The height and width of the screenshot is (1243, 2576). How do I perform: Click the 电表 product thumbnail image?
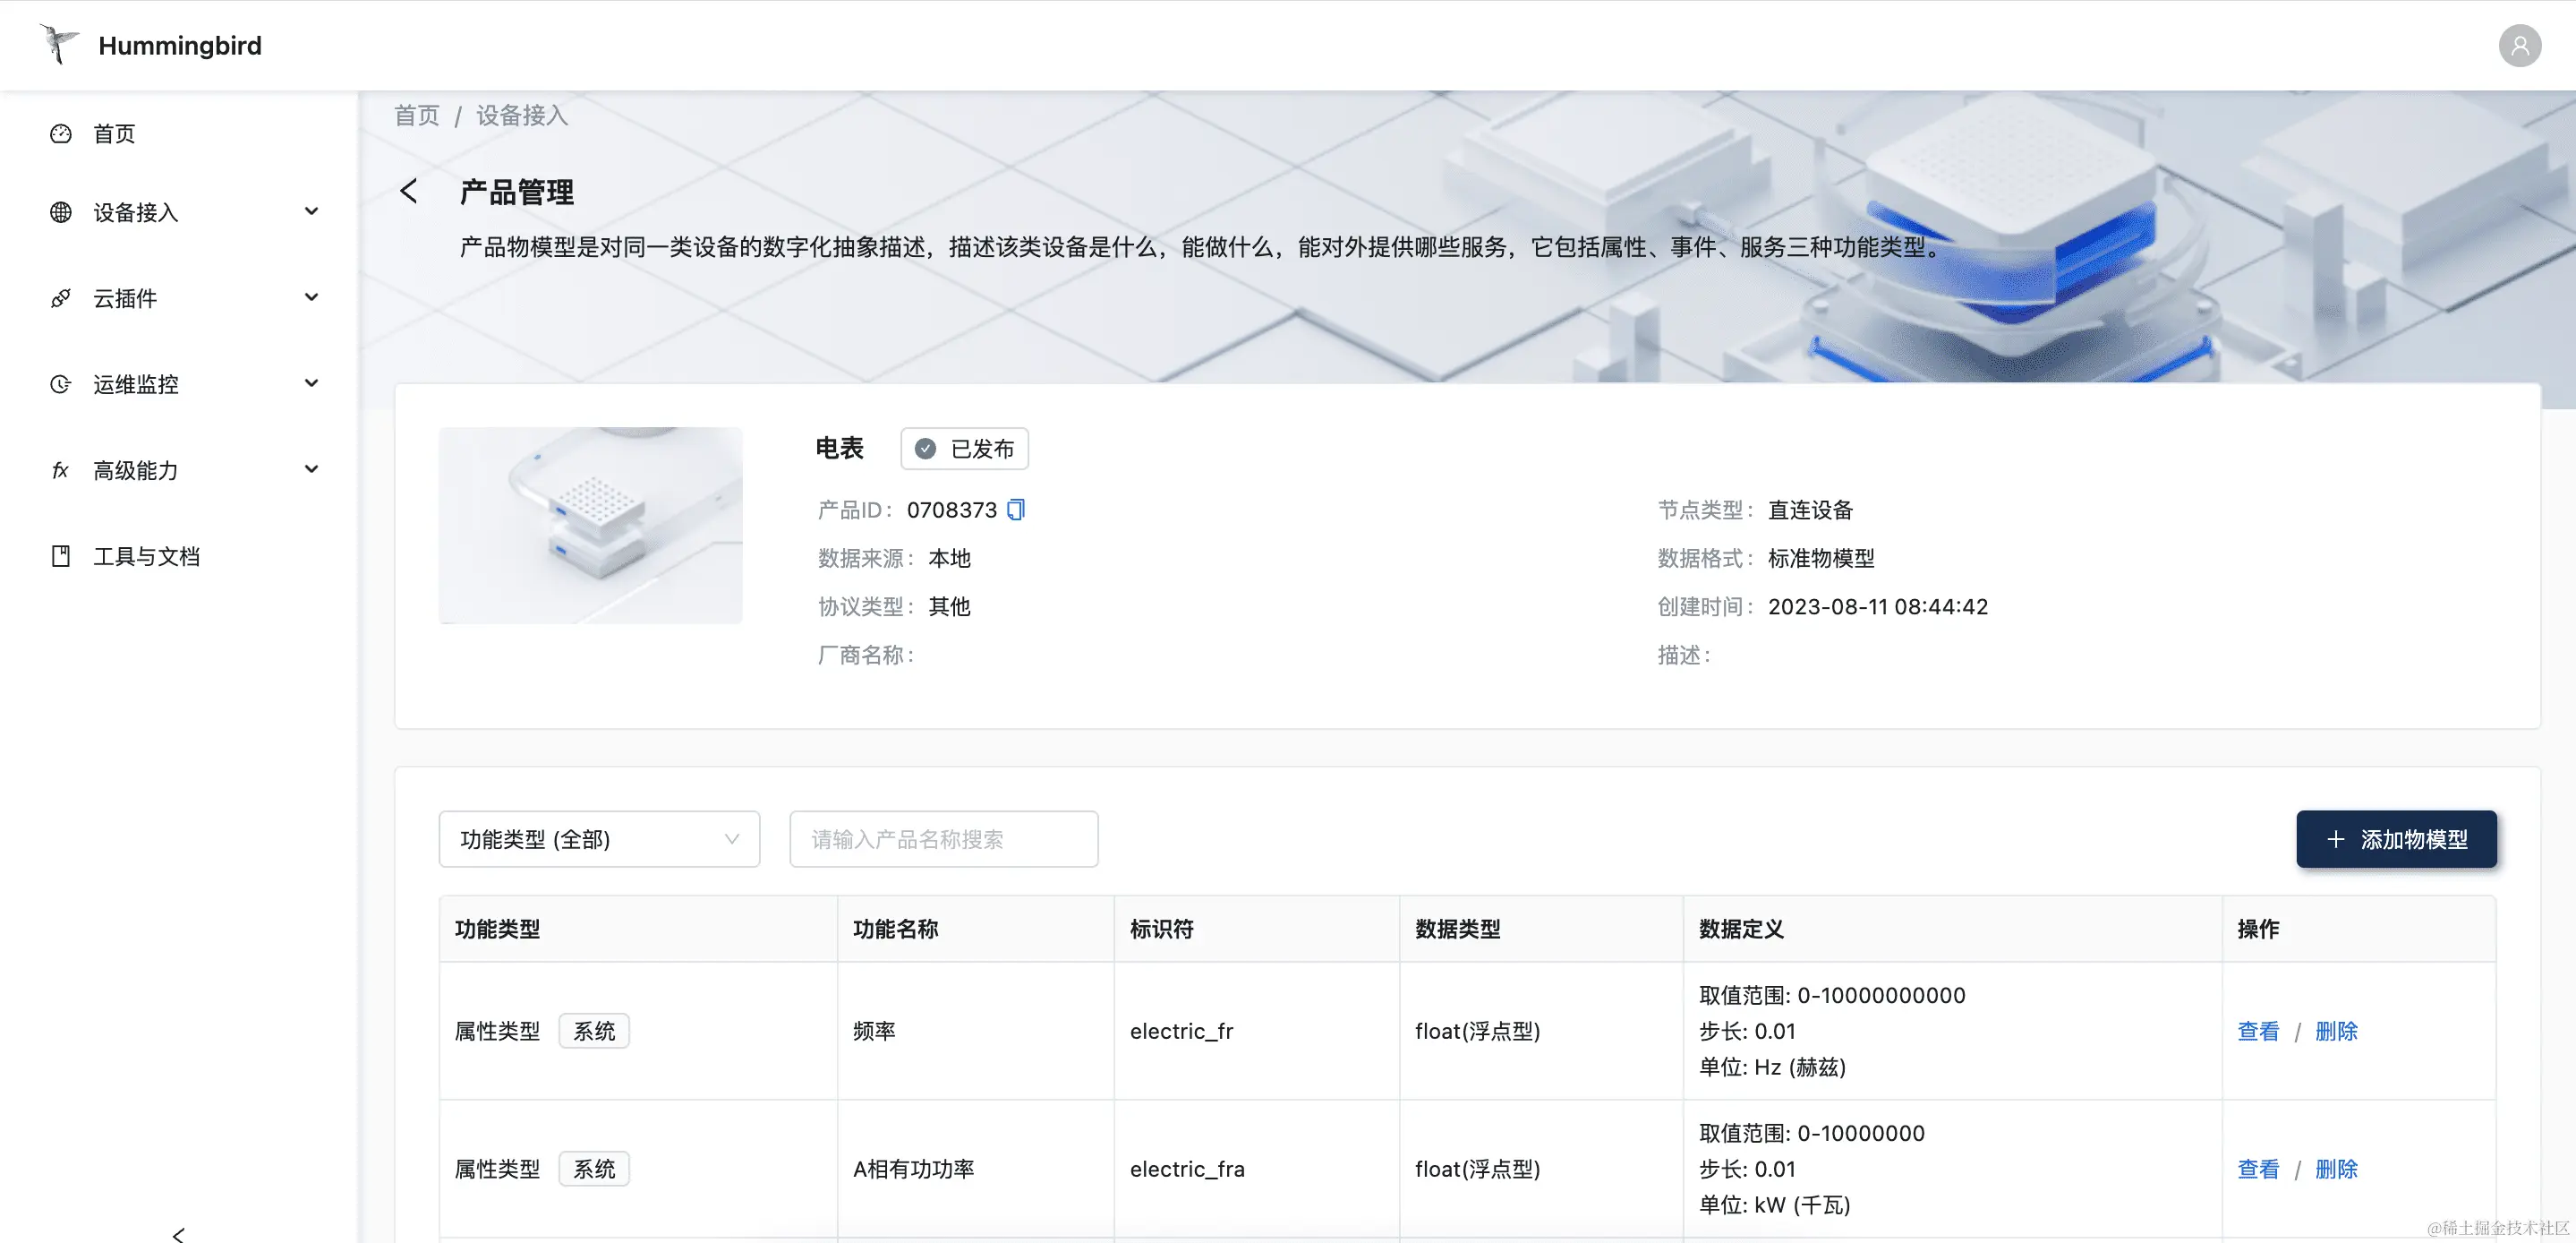coord(590,526)
